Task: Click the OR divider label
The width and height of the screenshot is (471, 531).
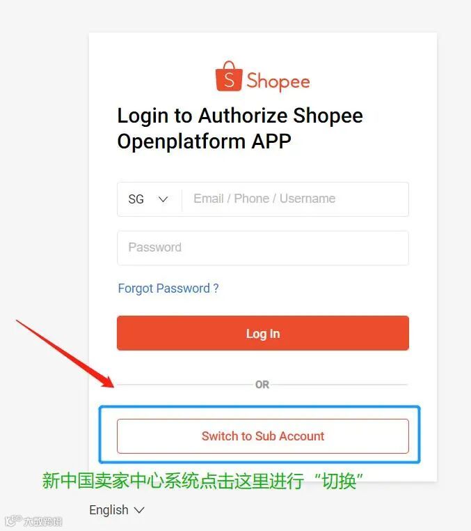Action: [262, 385]
